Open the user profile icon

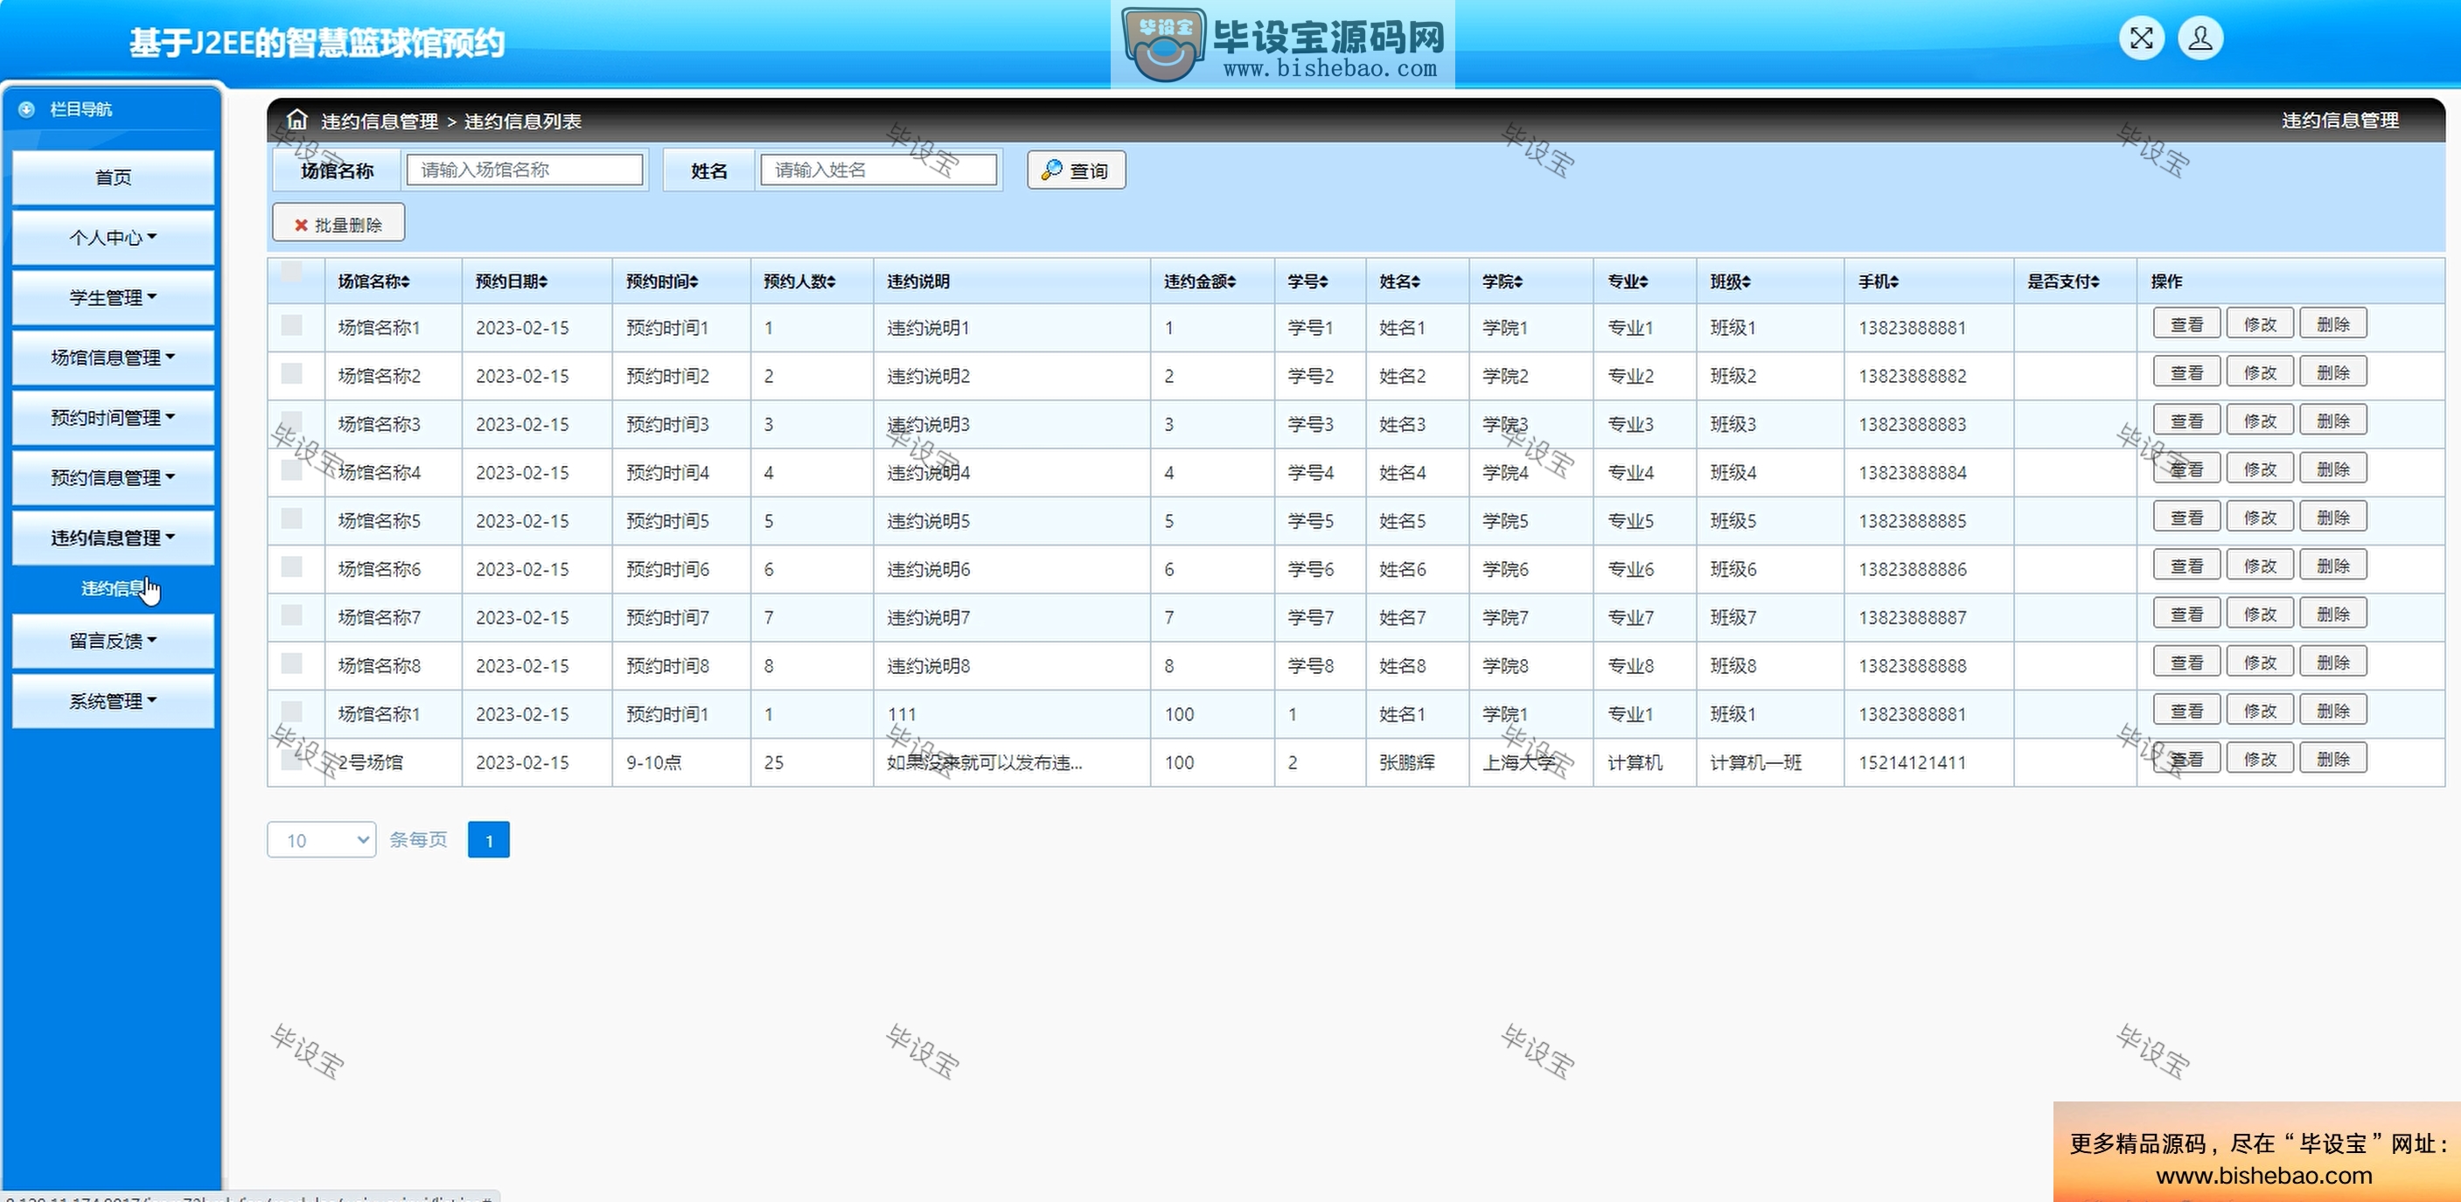[2200, 38]
